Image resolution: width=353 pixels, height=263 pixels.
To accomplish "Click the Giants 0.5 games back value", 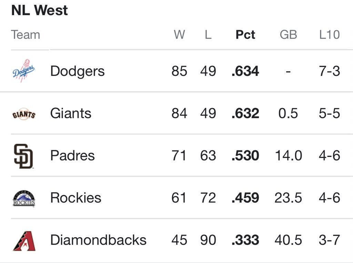I will [288, 113].
